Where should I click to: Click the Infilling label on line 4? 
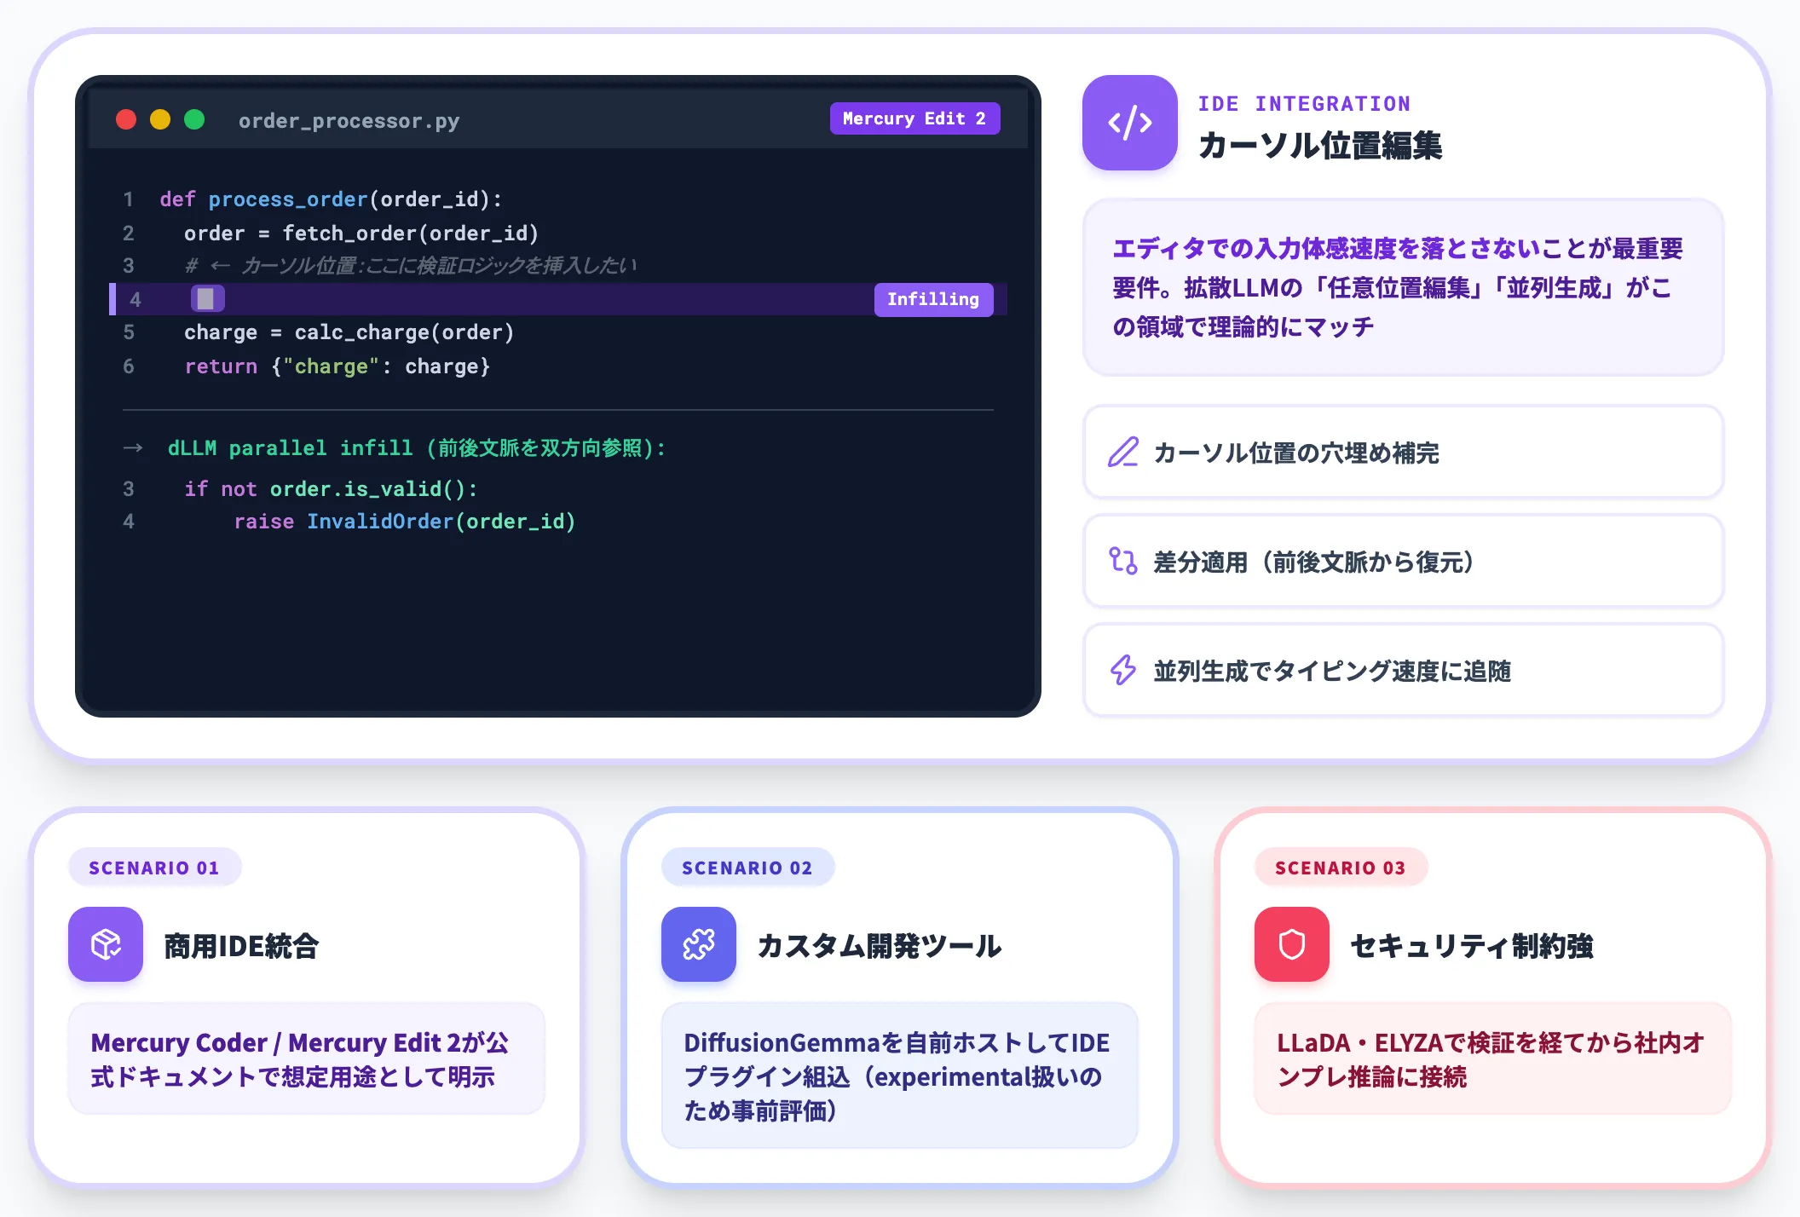[x=933, y=299]
